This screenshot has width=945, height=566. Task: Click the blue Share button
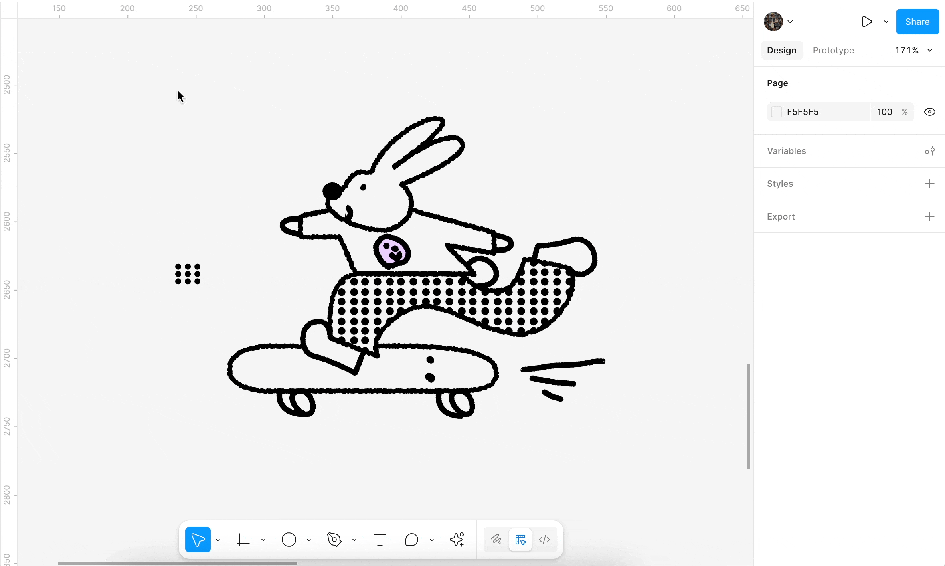point(917,22)
